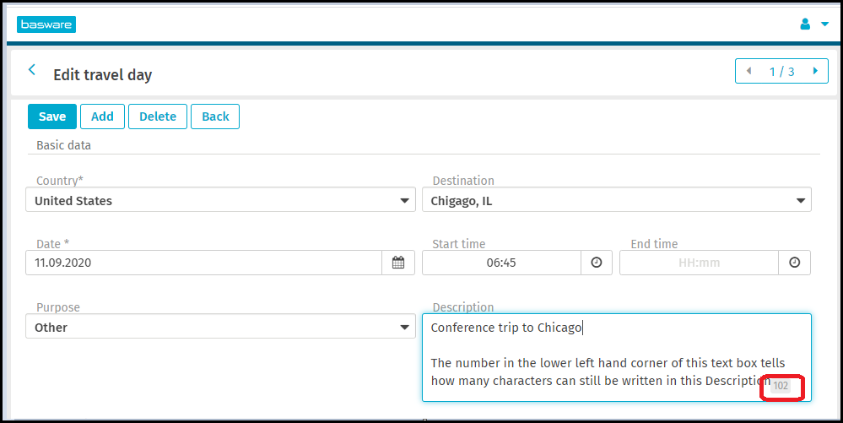Click the Delete button

pos(158,117)
